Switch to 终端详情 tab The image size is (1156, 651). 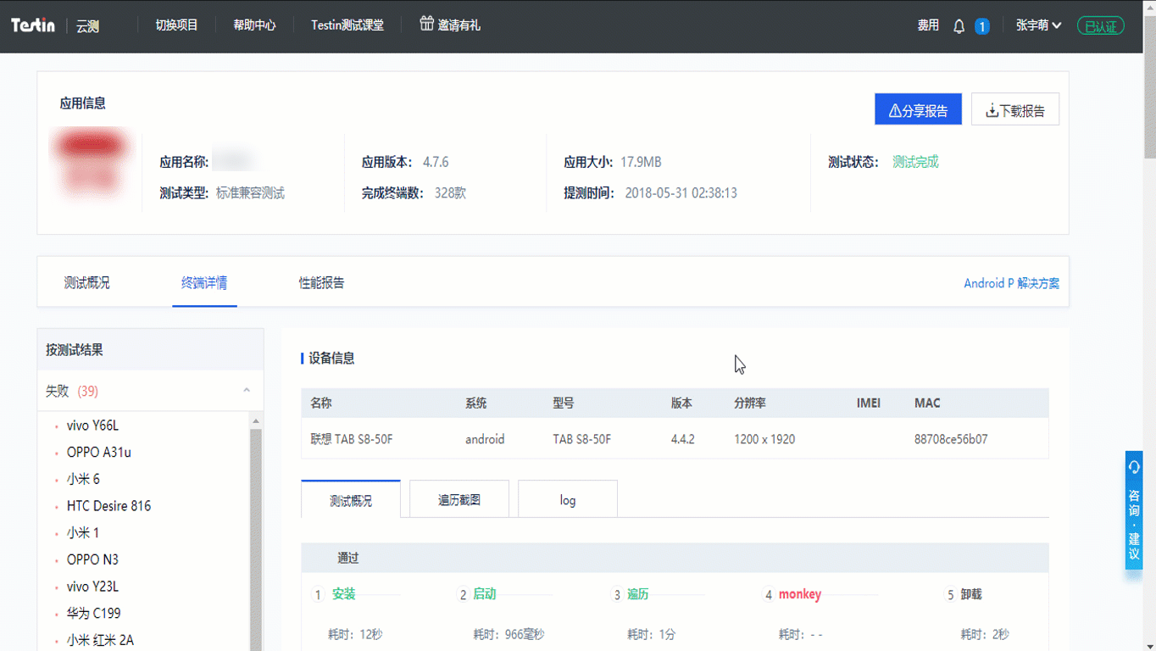tap(204, 282)
